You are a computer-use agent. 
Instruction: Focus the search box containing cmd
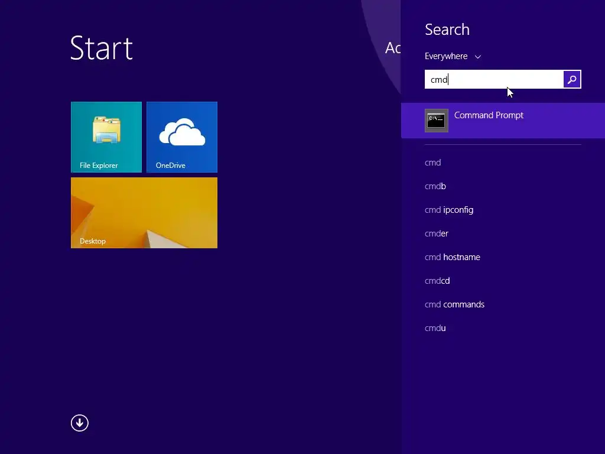click(x=494, y=80)
